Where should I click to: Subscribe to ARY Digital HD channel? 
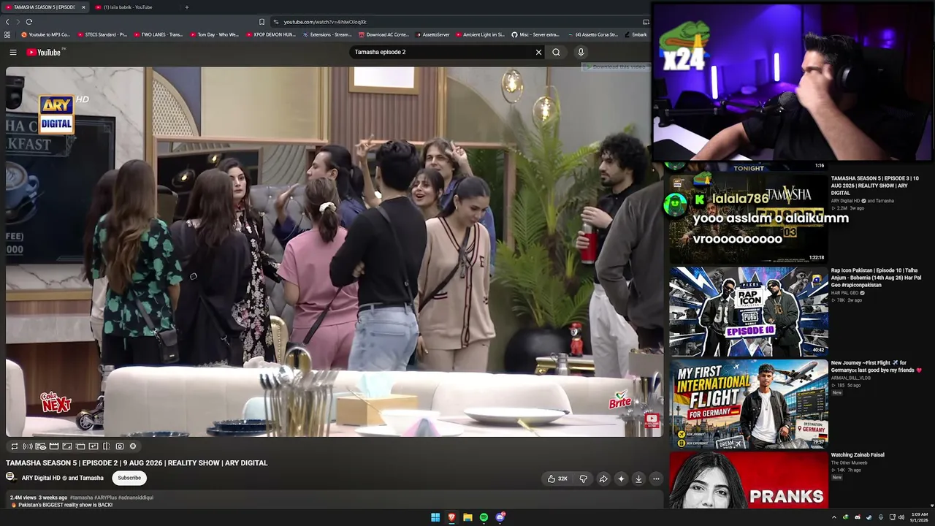129,478
